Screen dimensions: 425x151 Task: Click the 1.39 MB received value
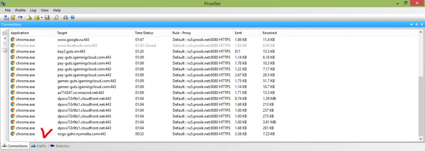269,98
